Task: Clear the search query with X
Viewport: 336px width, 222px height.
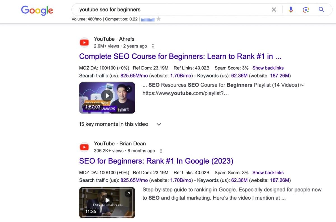Action: tap(274, 10)
